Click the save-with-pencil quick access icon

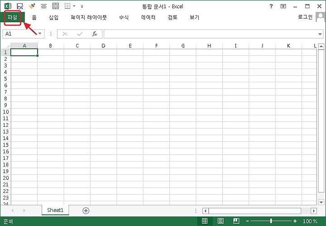20,6
